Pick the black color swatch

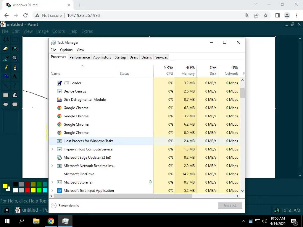click(x=16, y=184)
